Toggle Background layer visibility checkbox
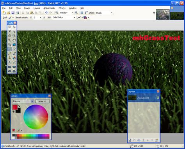The image size is (185, 149). click(x=158, y=98)
